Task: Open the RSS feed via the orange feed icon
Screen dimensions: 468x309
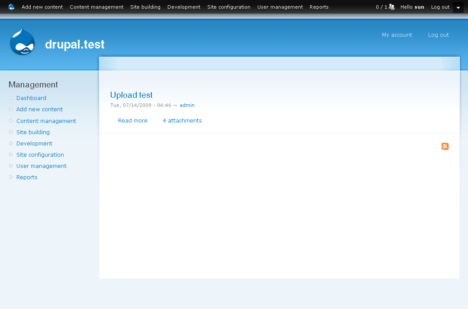Action: pyautogui.click(x=445, y=146)
